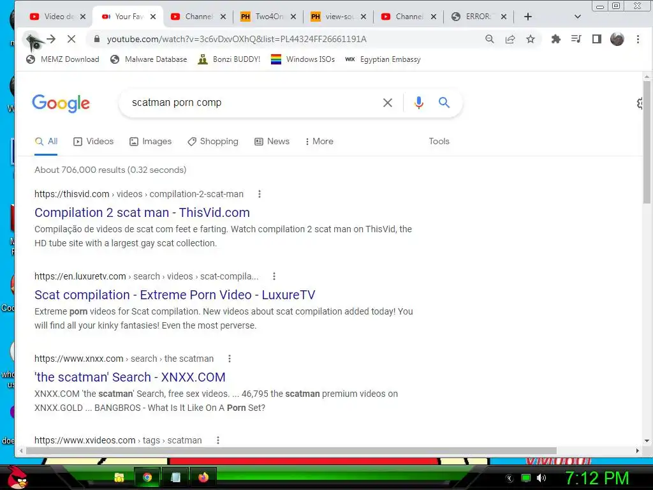Open the Angry Birds start button
The width and height of the screenshot is (653, 490).
[17, 477]
